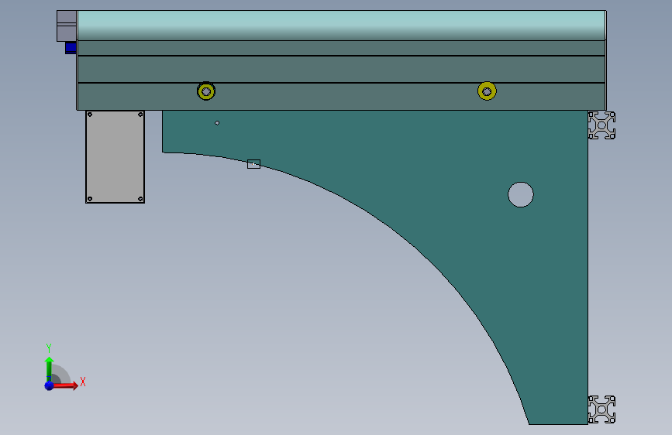Screen dimensions: 672x435
Task: Select the lower aluminum extrusion profile
Action: [x=601, y=409]
